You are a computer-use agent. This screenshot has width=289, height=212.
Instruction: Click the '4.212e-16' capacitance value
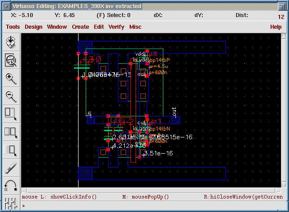(x=129, y=146)
